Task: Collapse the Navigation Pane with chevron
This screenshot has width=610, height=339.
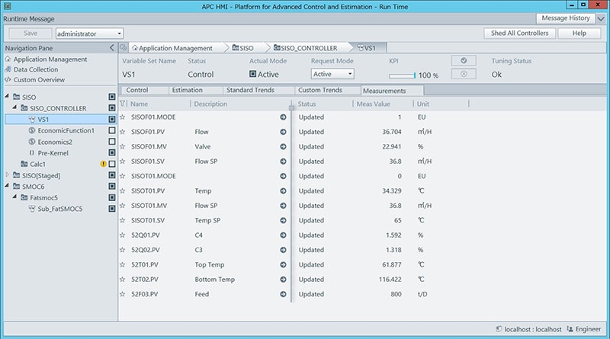Action: tap(112, 48)
